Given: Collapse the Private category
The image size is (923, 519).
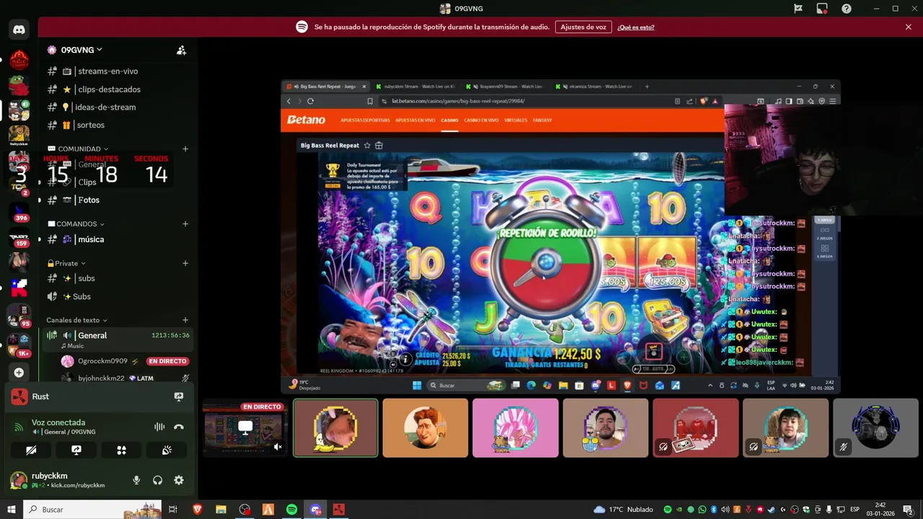Looking at the screenshot, I should (x=66, y=263).
